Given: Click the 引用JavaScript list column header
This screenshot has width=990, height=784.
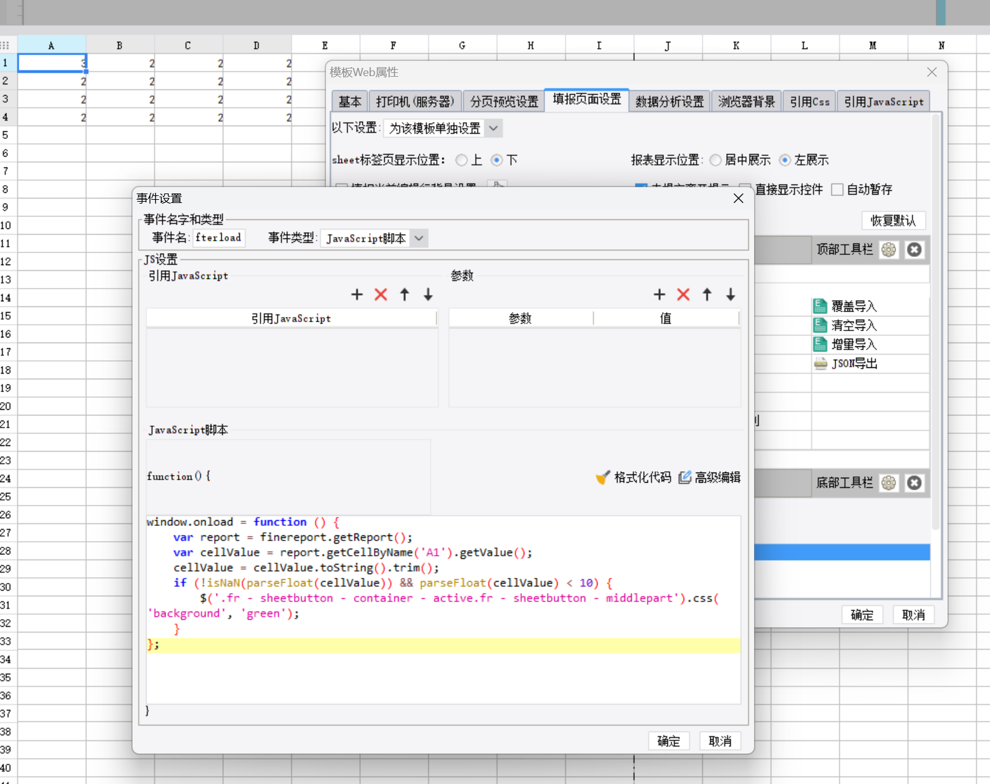Looking at the screenshot, I should click(291, 318).
